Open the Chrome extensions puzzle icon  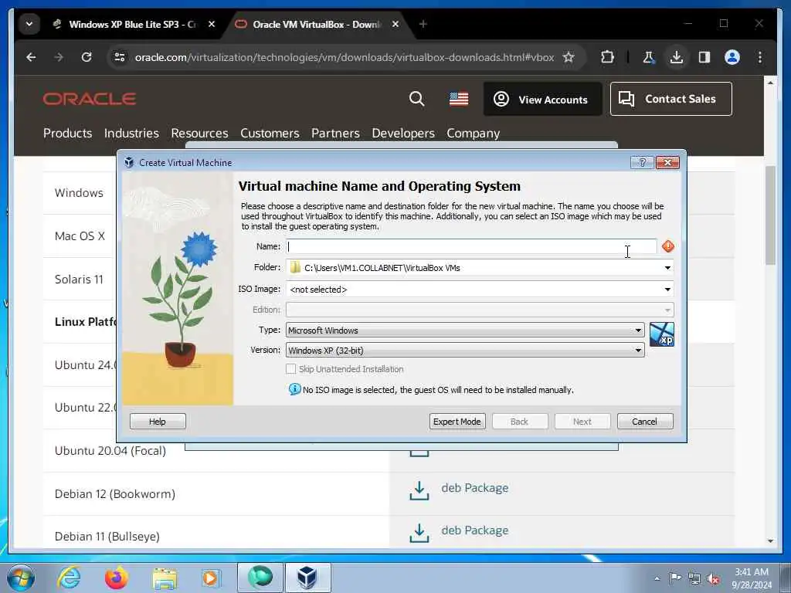click(x=607, y=57)
